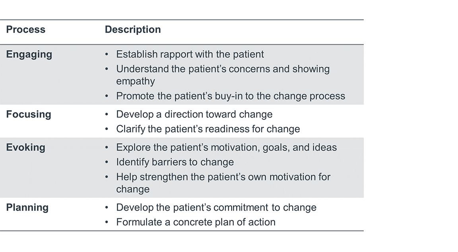Click "Clarify the patient's readiness for change"
Screen dimensions: 458x252
pyautogui.click(x=208, y=129)
